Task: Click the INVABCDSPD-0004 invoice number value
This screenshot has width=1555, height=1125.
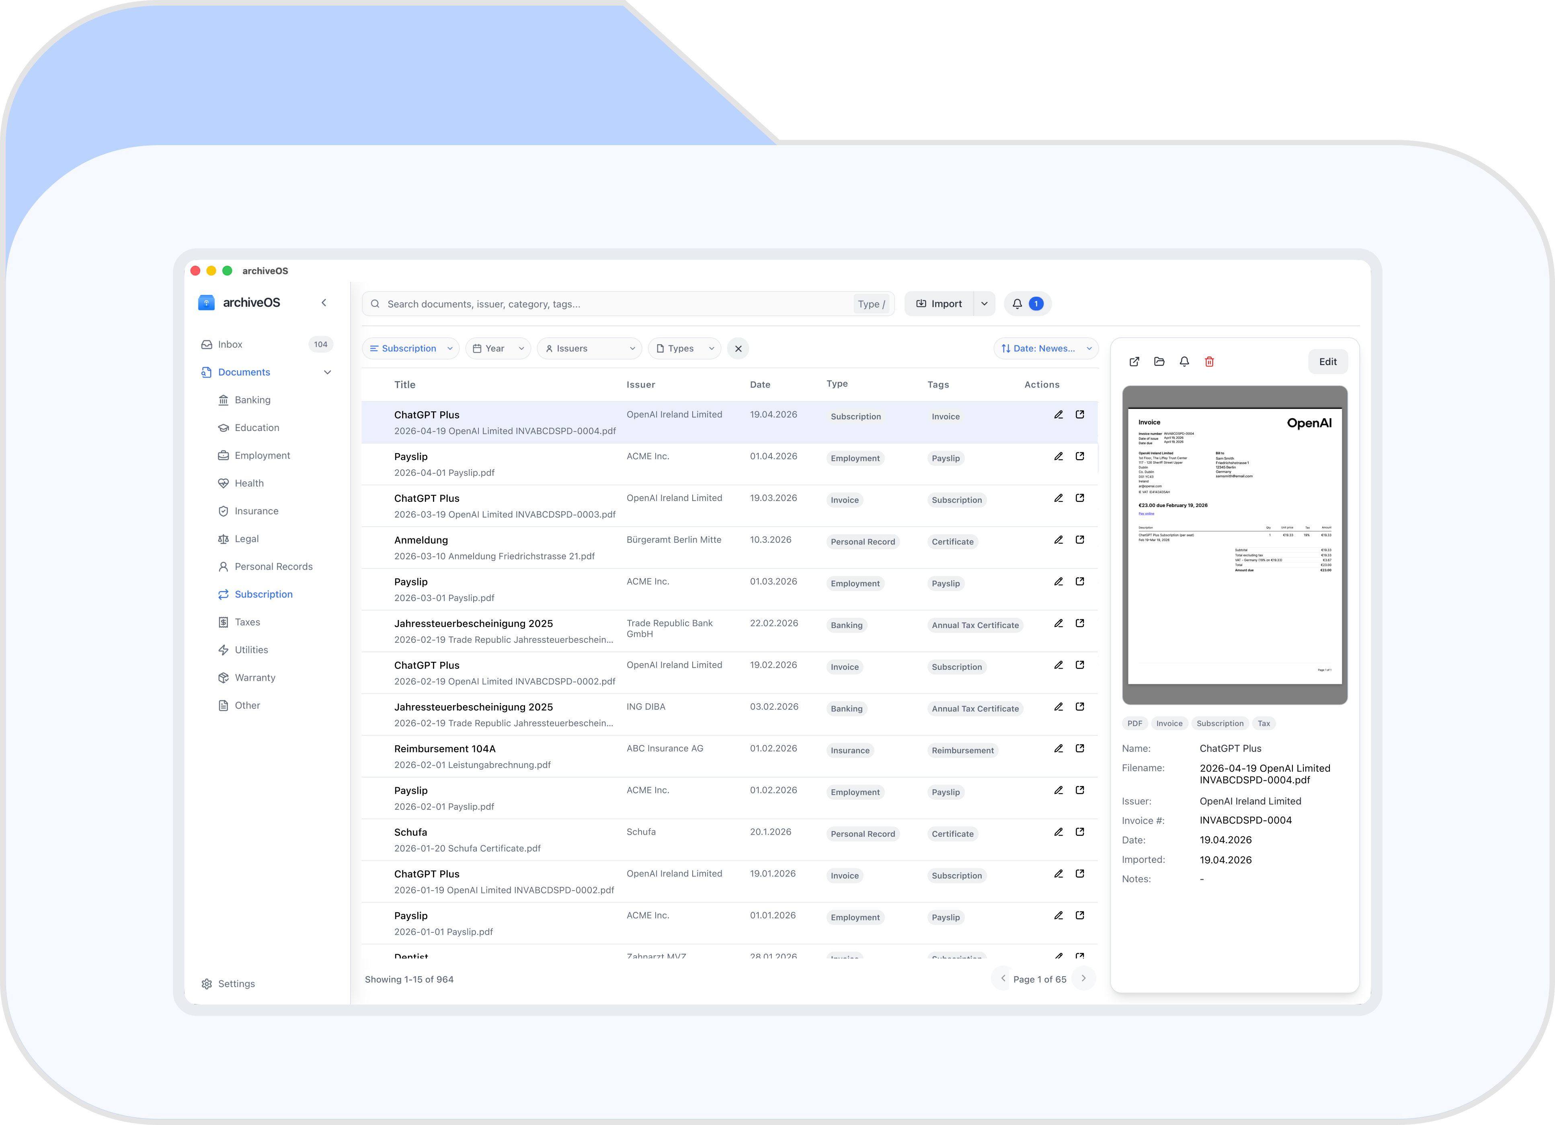Action: [x=1245, y=821]
